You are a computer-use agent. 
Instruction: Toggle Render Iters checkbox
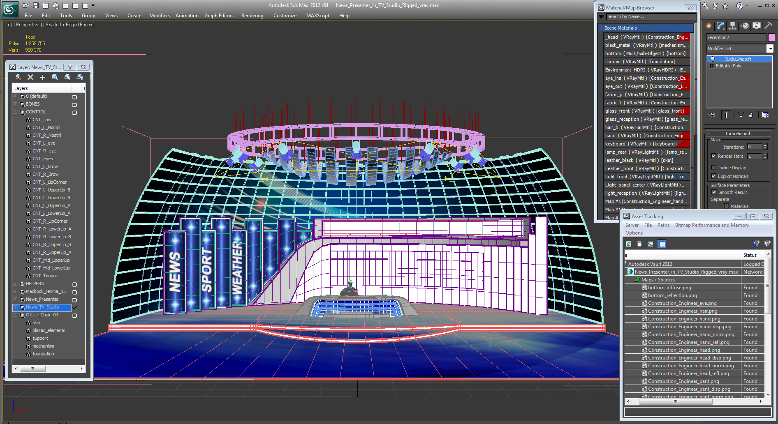click(714, 156)
